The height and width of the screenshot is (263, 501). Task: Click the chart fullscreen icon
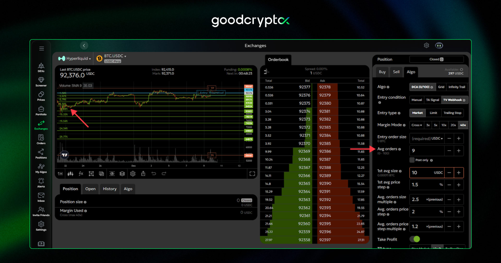[x=252, y=174]
